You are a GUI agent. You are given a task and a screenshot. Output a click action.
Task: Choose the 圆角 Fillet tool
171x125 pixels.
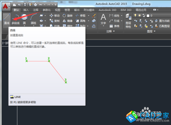click(80, 21)
